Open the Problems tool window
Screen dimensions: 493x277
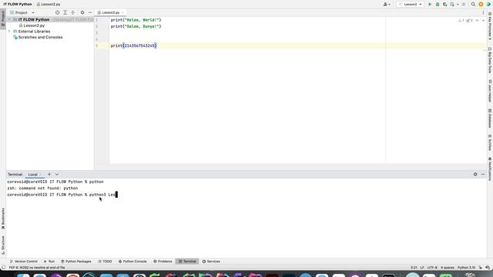pos(163,262)
